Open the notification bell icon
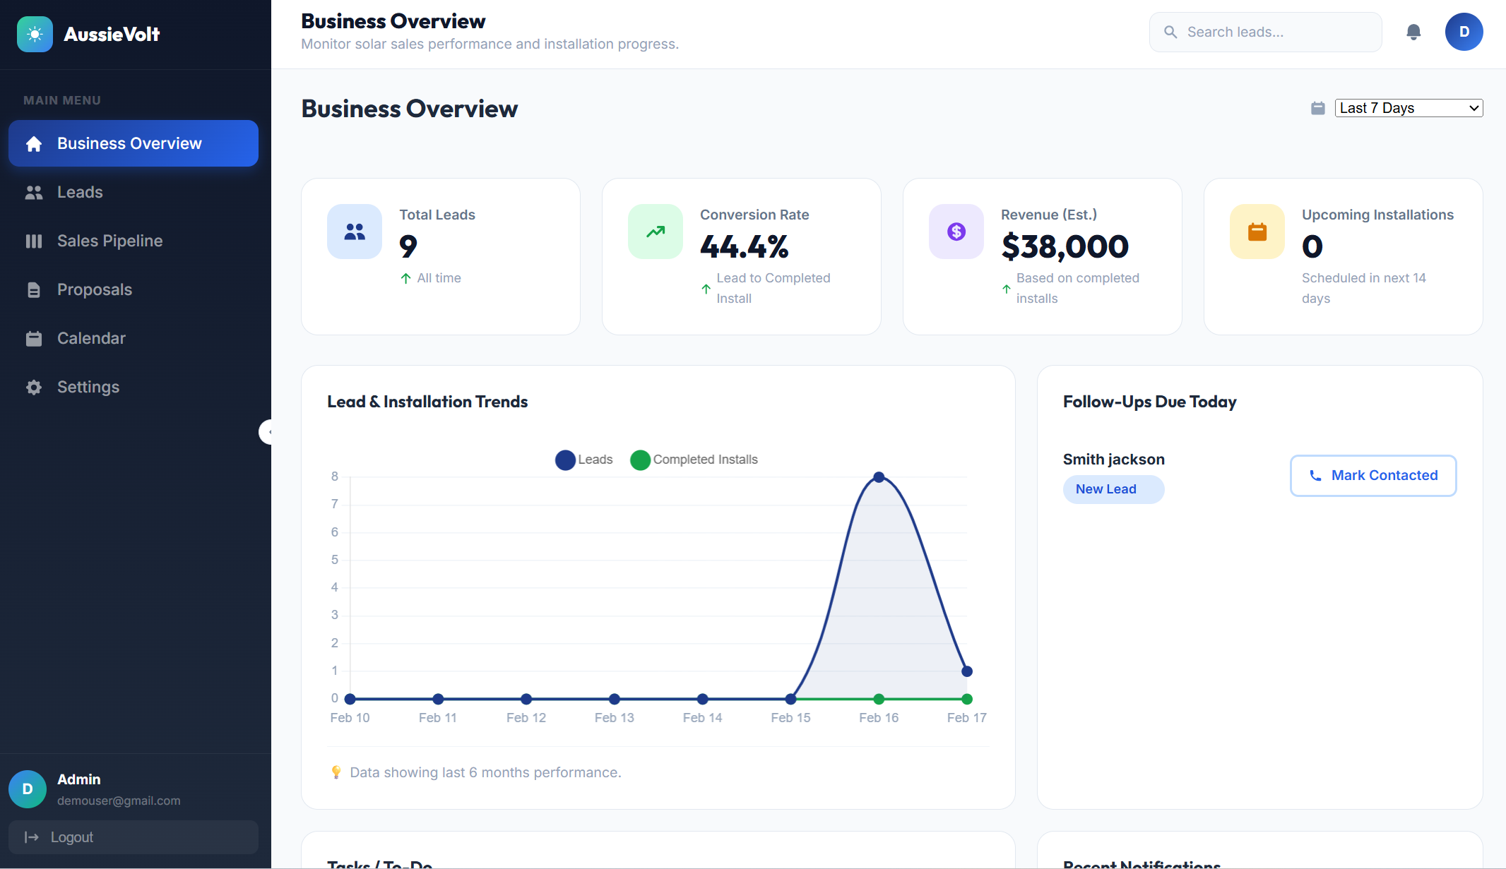This screenshot has height=869, width=1506. [1413, 32]
